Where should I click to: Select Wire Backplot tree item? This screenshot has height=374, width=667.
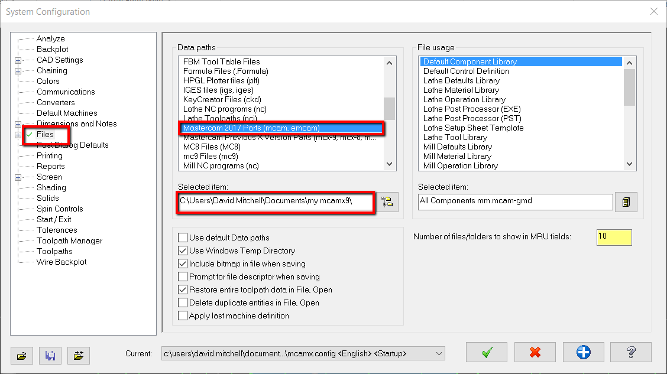[61, 262]
